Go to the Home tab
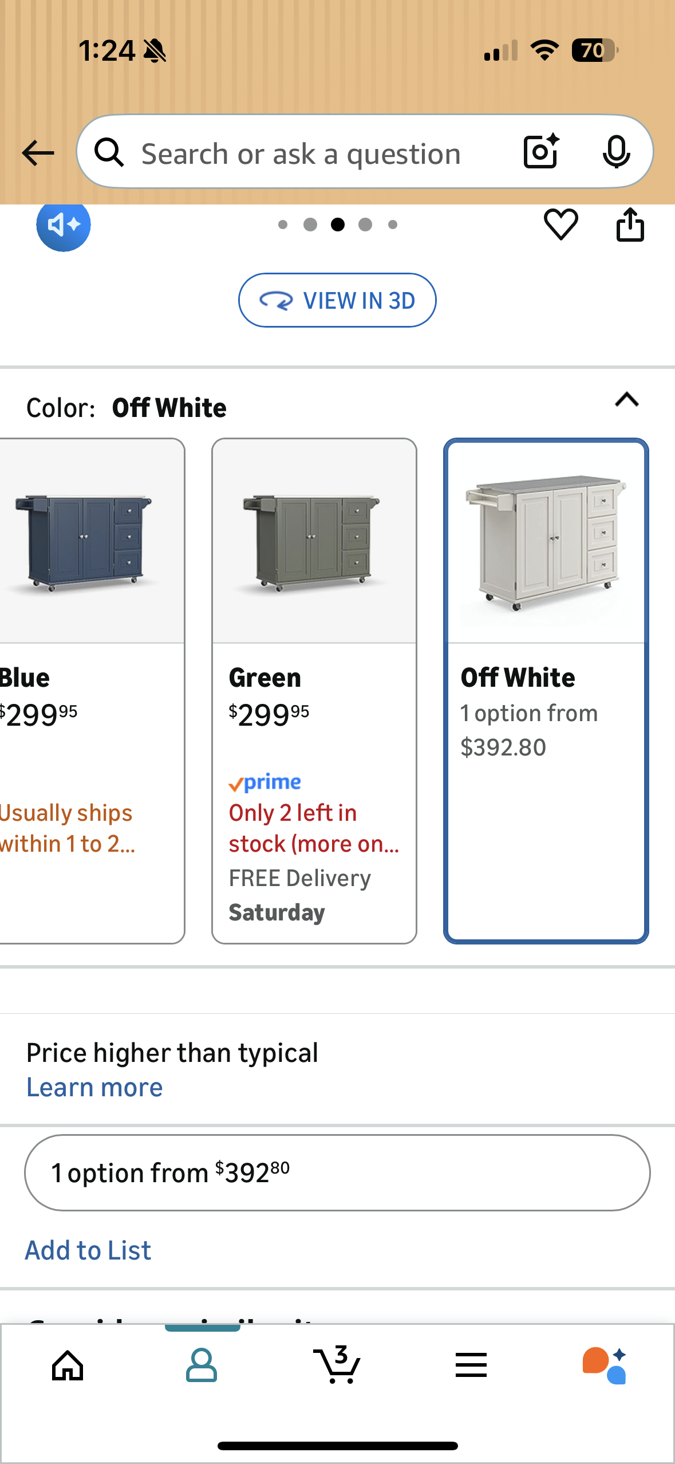The image size is (675, 1464). tap(68, 1365)
